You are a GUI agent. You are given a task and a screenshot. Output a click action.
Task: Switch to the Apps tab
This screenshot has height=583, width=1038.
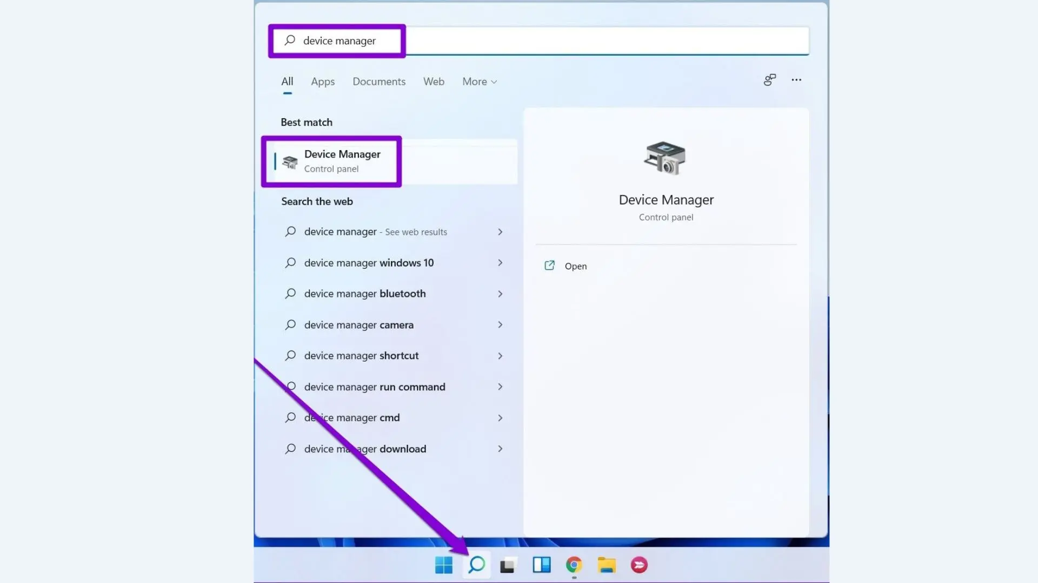point(323,82)
